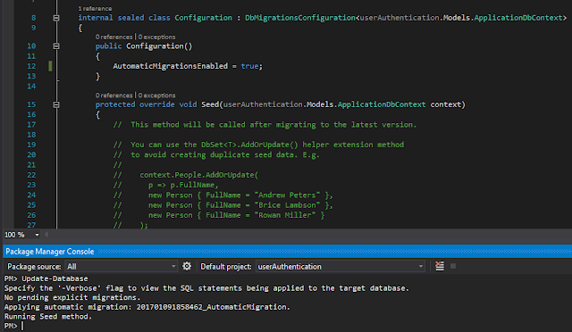572x332 pixels.
Task: Click the horizontal scroll left arrow
Action: 46,235
